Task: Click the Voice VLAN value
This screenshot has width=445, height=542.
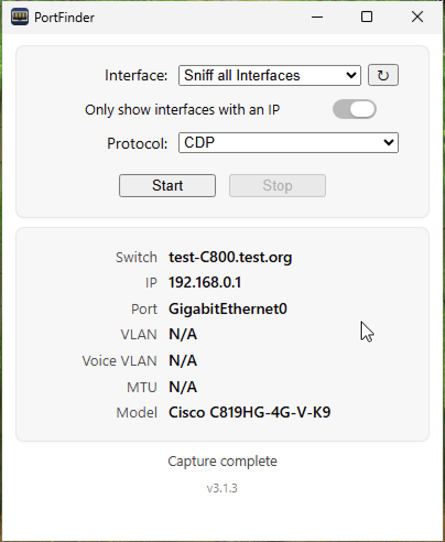Action: 182,360
